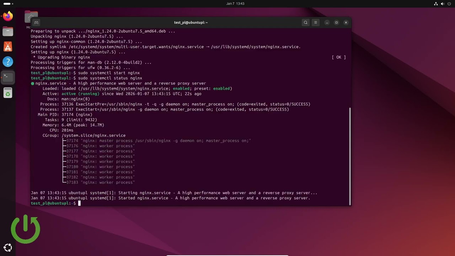Maximize the terminal window
The width and height of the screenshot is (455, 256).
click(x=336, y=22)
